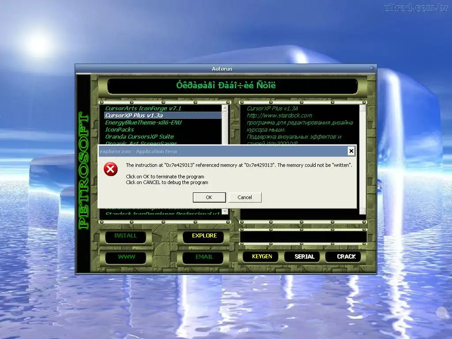The image size is (452, 339).
Task: Click Cancel to debug the program
Action: 245,197
